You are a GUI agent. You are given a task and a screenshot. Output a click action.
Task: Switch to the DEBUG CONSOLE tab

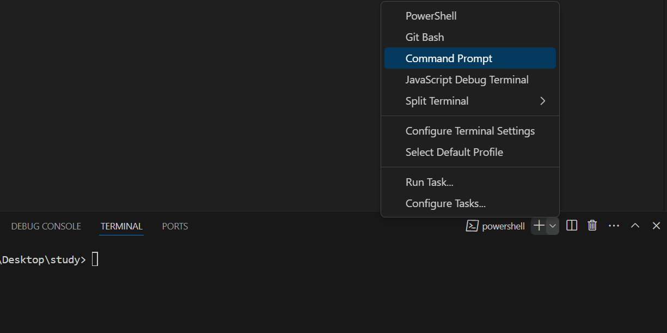46,226
